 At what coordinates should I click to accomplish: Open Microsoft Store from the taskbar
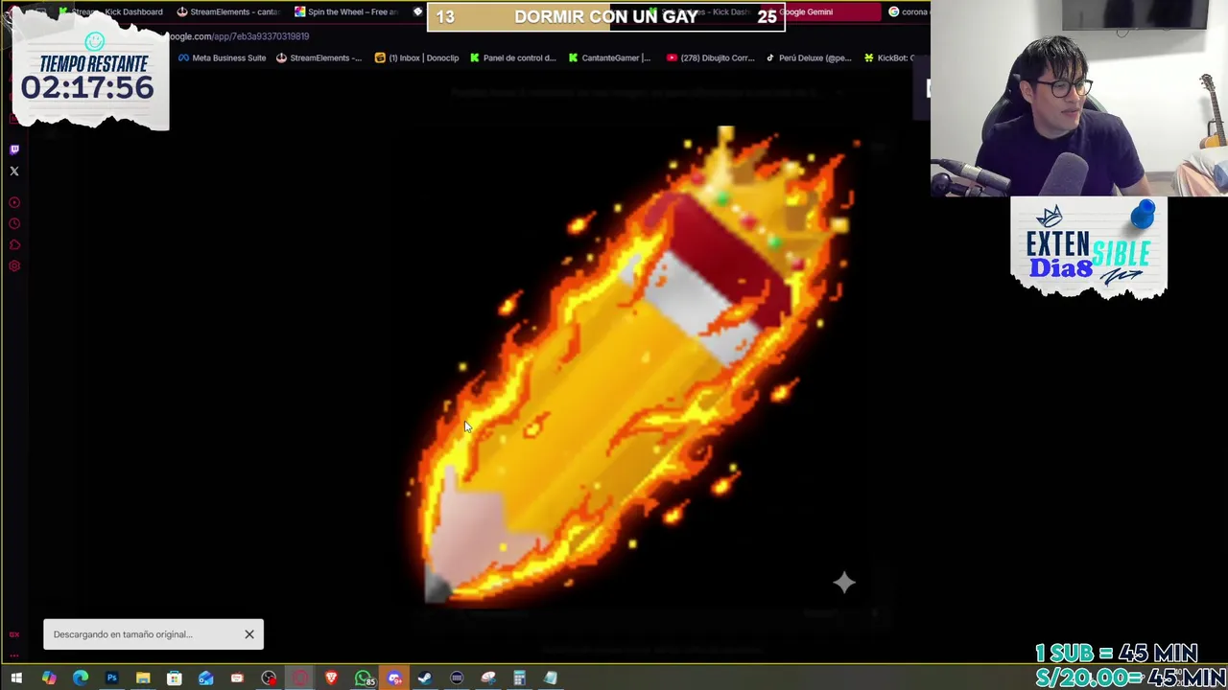pyautogui.click(x=175, y=678)
